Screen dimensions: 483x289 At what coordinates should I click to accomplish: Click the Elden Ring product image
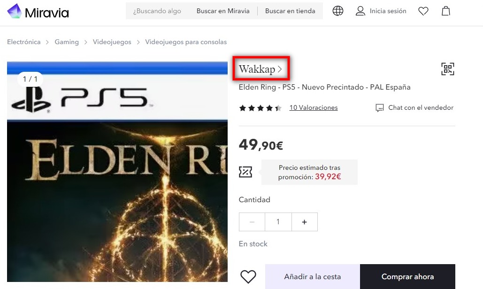click(x=117, y=171)
